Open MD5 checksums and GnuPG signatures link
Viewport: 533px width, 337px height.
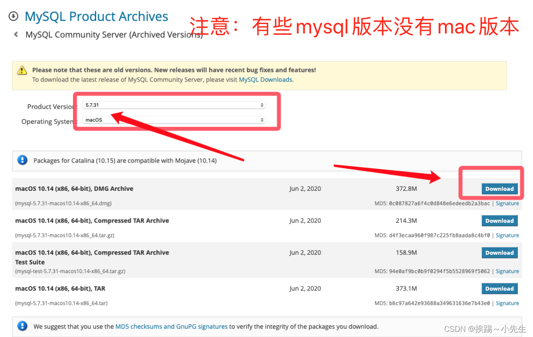click(x=171, y=327)
